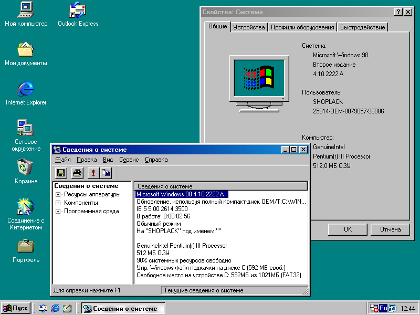Select the Соединение с Интернетом desktop shortcut
Screen dimensions: 420x315
26,214
